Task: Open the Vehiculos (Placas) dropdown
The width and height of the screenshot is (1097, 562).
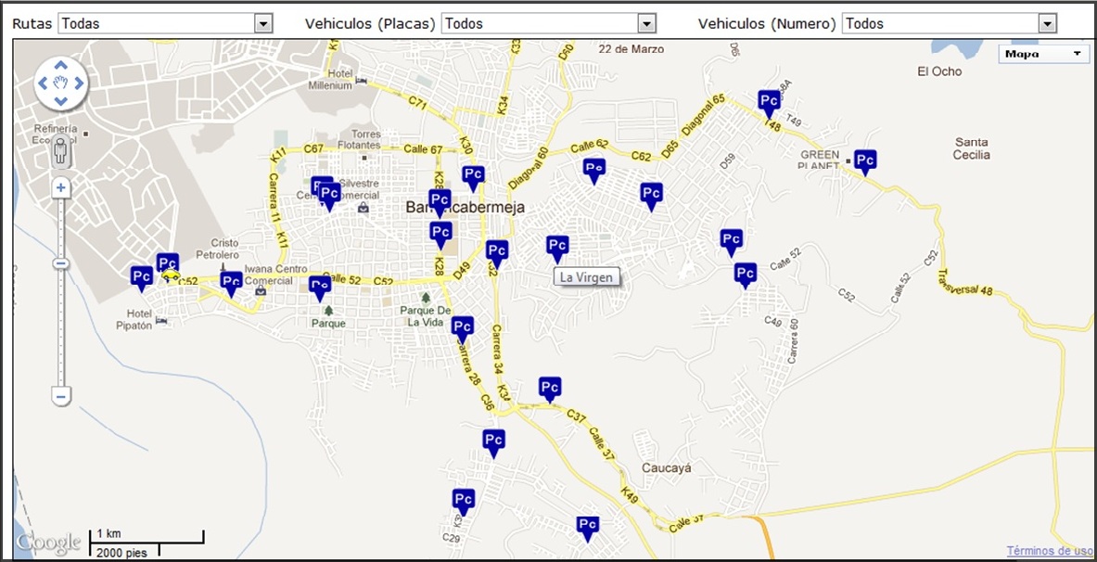Action: (x=549, y=24)
